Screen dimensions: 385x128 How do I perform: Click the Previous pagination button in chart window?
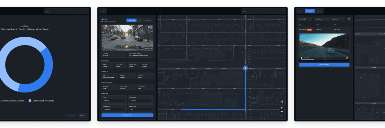click(x=71, y=115)
